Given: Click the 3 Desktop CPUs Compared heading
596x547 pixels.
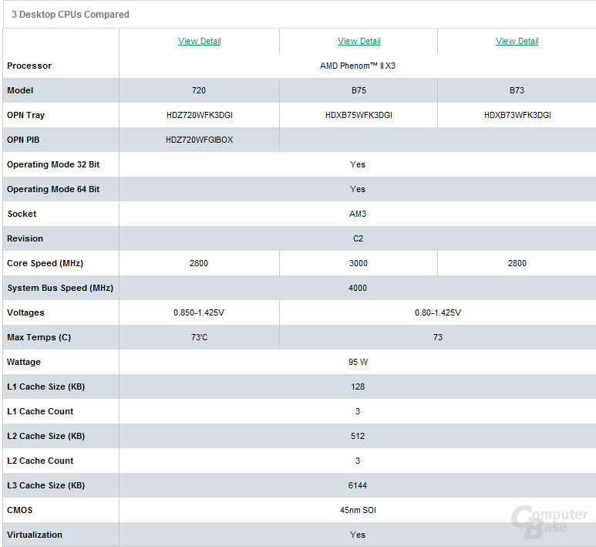Looking at the screenshot, I should 70,15.
